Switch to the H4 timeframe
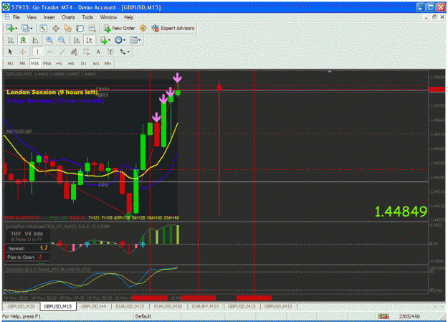 pyautogui.click(x=71, y=64)
